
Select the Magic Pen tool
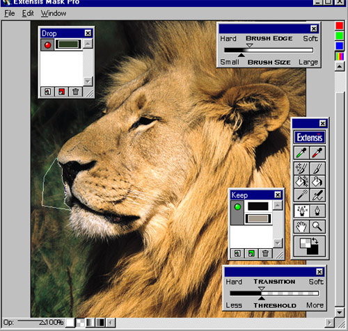pos(301,211)
